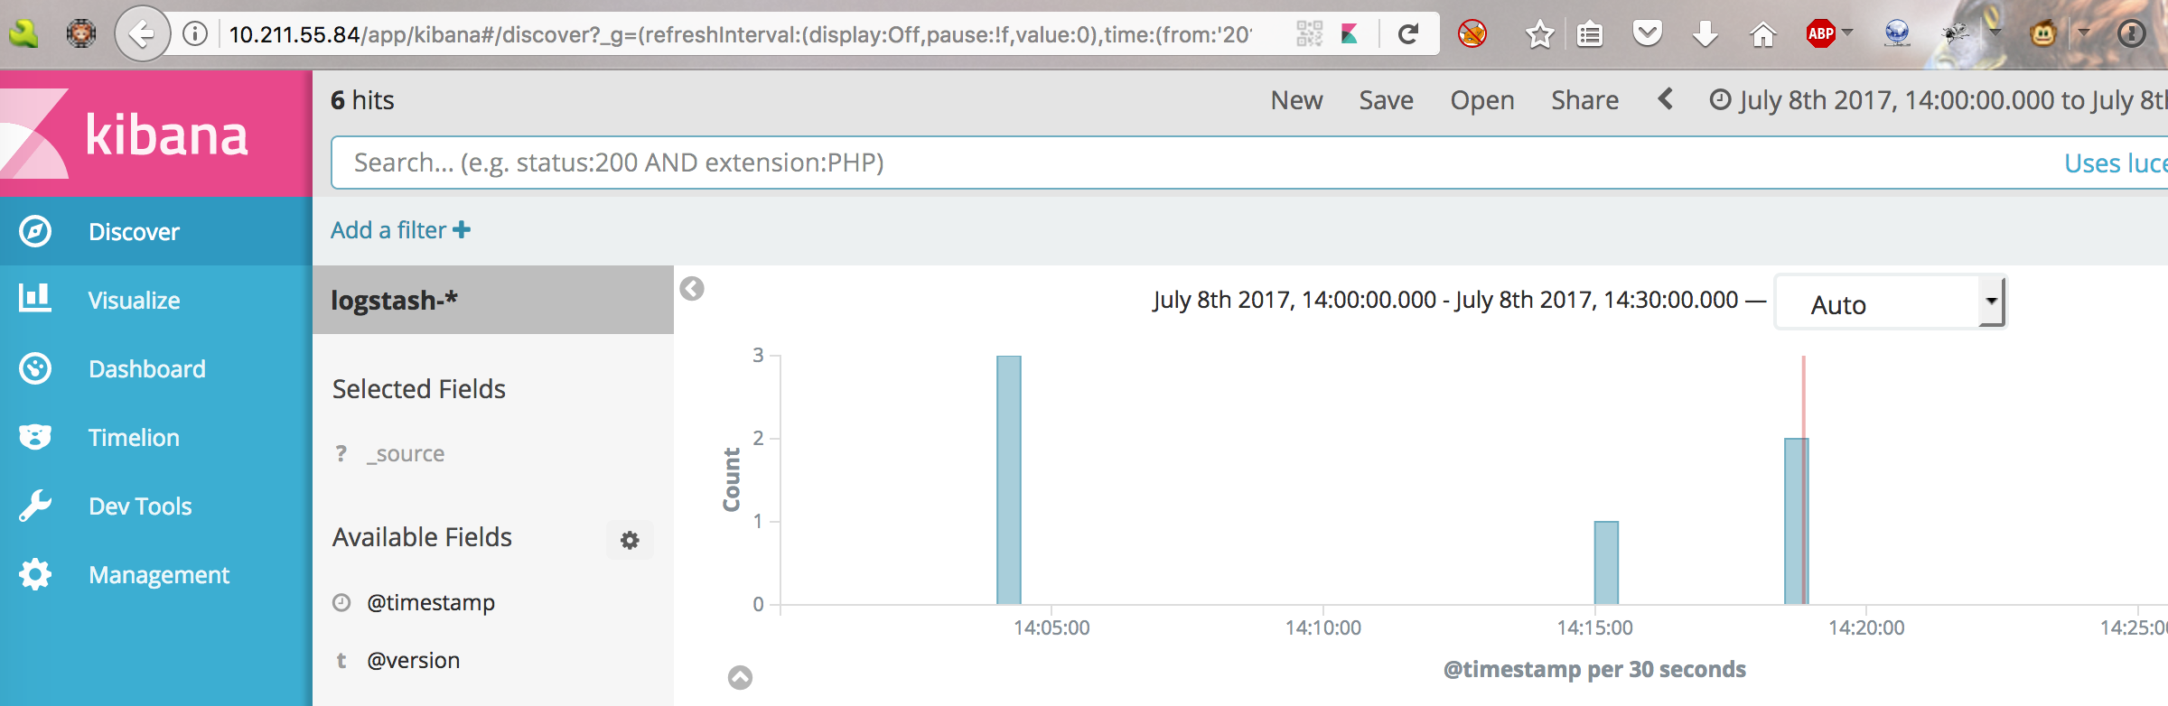2168x706 pixels.
Task: Click the '14:20:00' axis tick label
Action: coord(1866,627)
